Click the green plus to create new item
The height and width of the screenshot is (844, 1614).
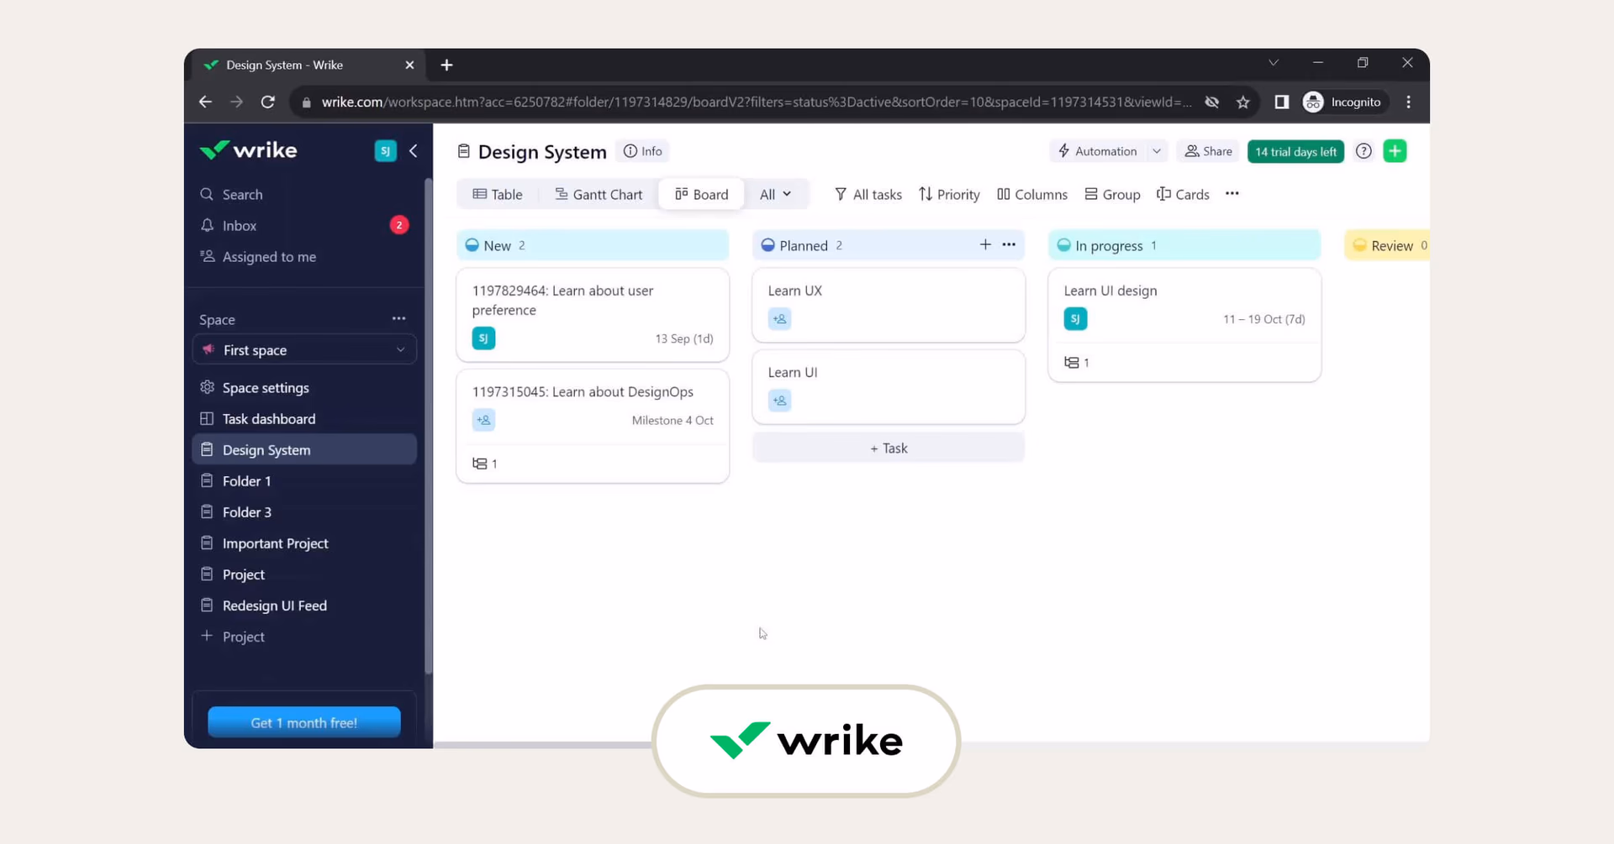tap(1395, 151)
